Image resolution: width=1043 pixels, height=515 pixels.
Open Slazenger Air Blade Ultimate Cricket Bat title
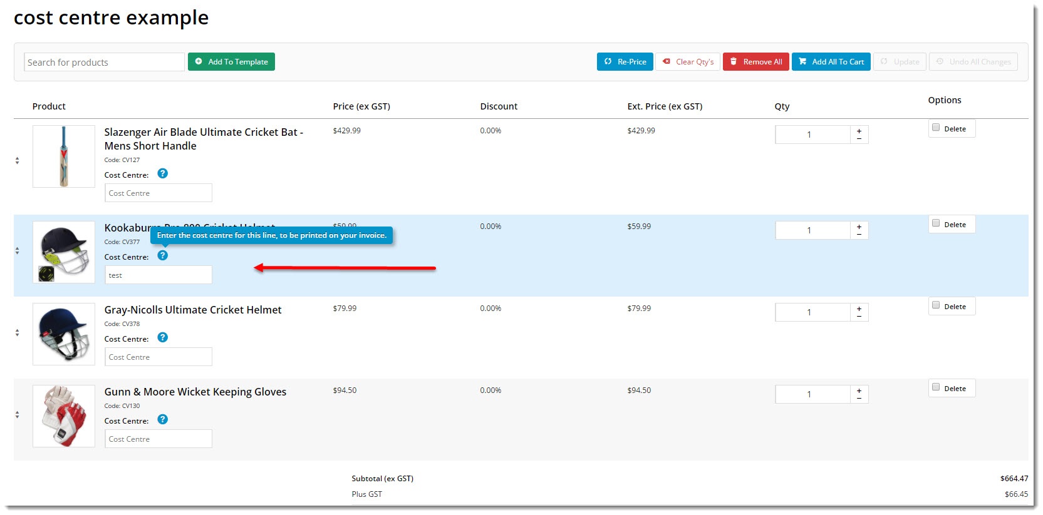[x=204, y=139]
